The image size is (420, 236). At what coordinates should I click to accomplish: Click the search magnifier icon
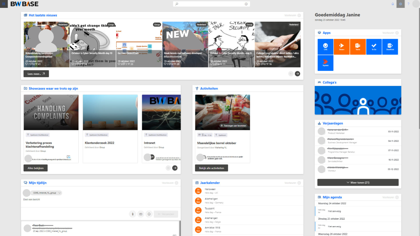(x=177, y=4)
